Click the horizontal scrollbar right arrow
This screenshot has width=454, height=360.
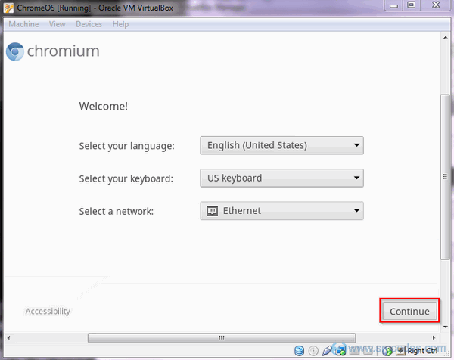click(434, 338)
